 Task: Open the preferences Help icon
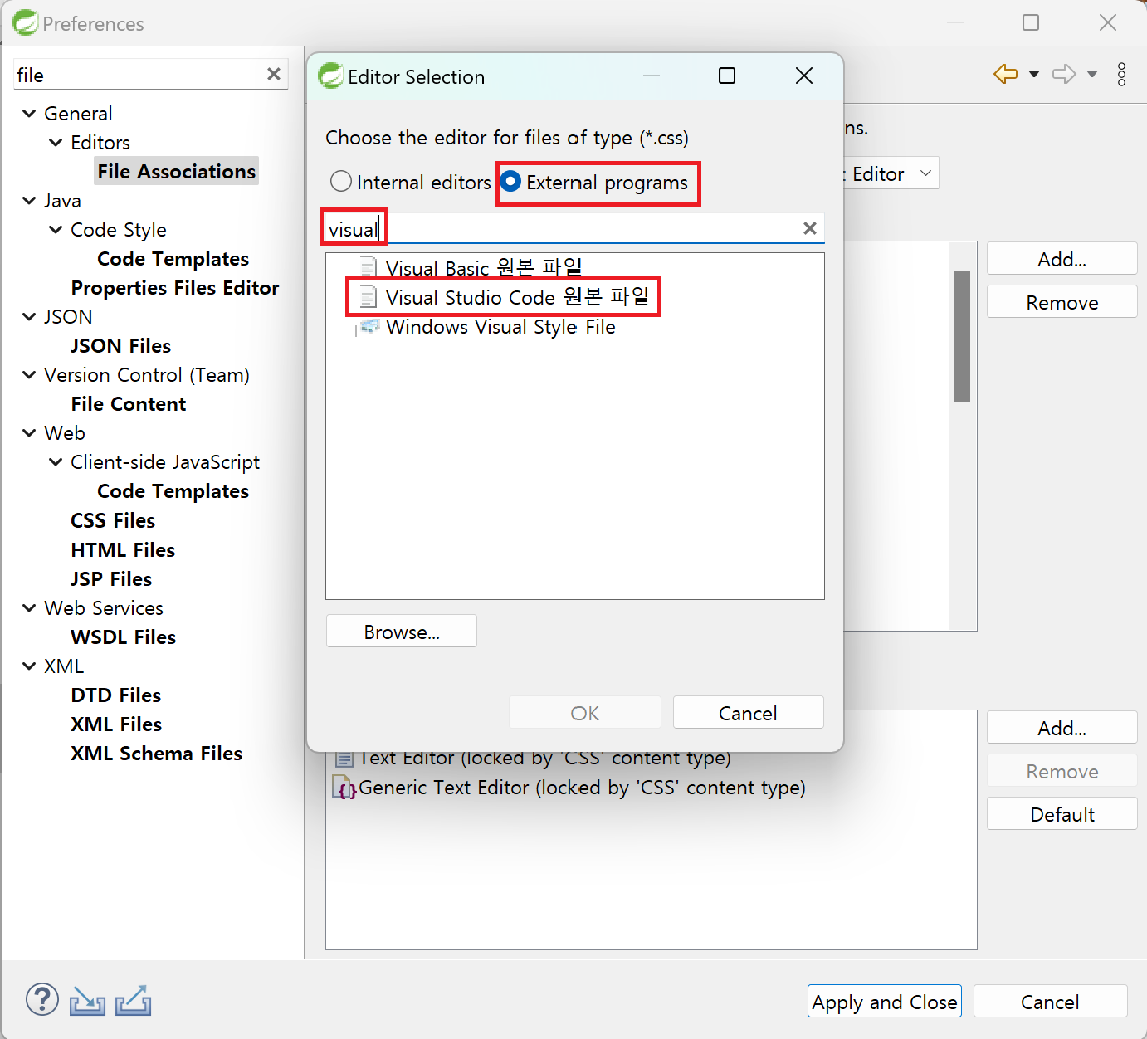tap(42, 1000)
